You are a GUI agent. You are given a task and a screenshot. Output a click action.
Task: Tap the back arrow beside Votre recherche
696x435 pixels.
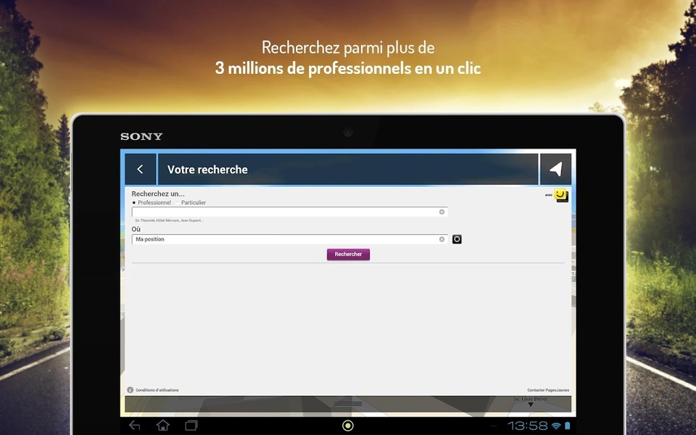tap(140, 169)
